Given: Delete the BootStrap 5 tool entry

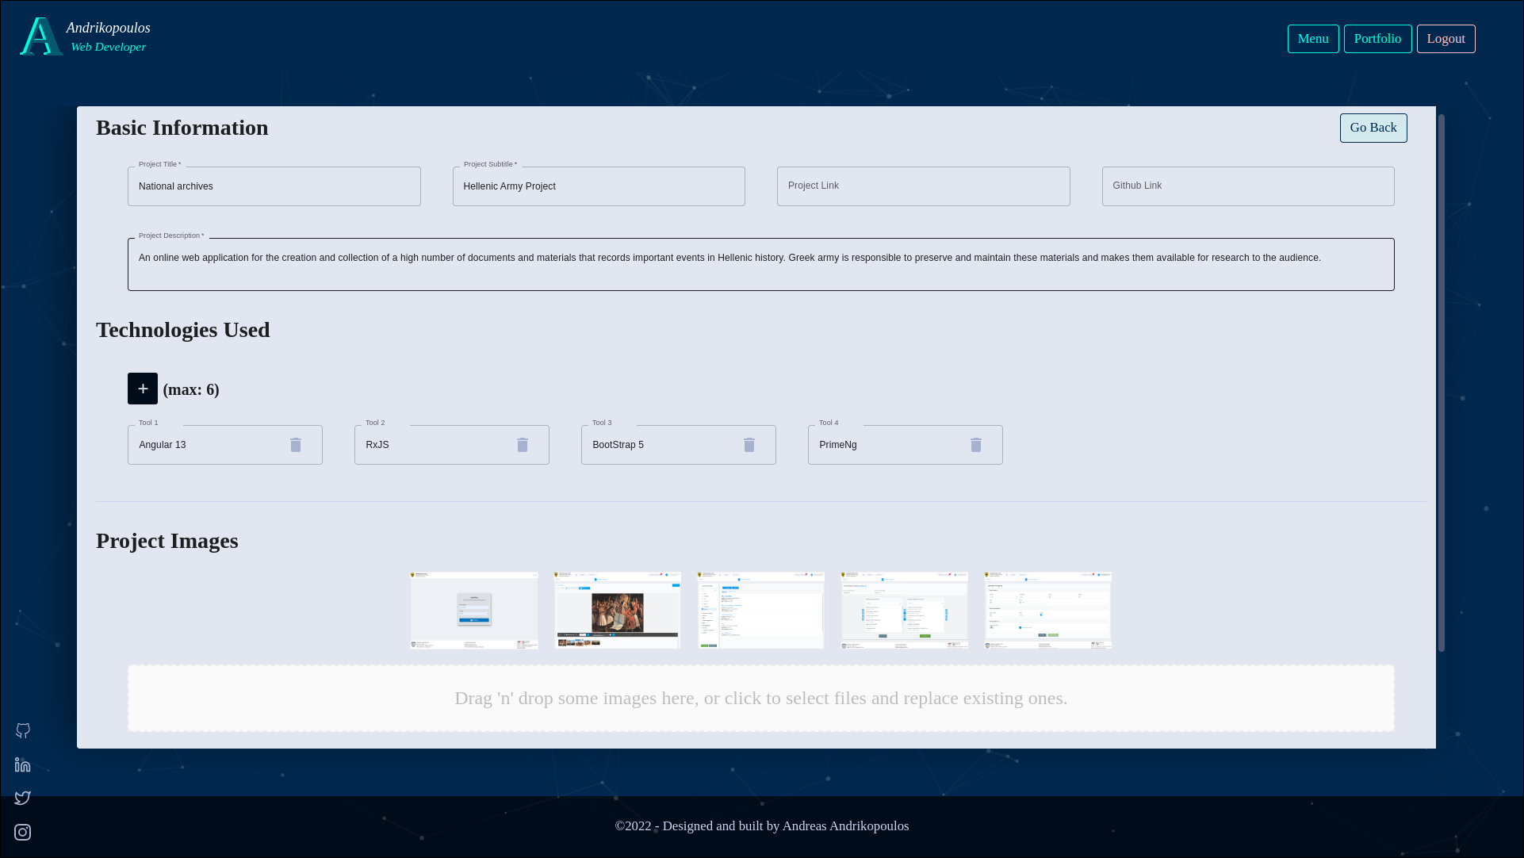Looking at the screenshot, I should coord(749,445).
